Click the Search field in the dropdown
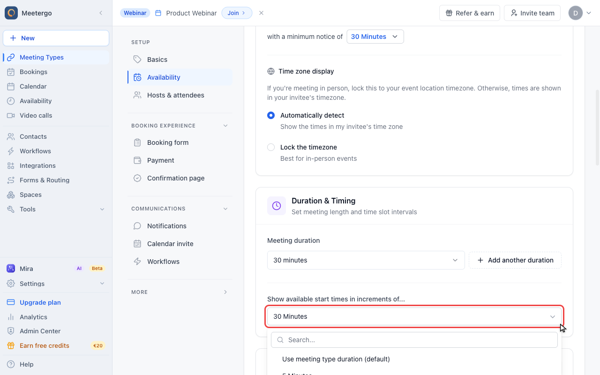The image size is (600, 375). pos(414,340)
